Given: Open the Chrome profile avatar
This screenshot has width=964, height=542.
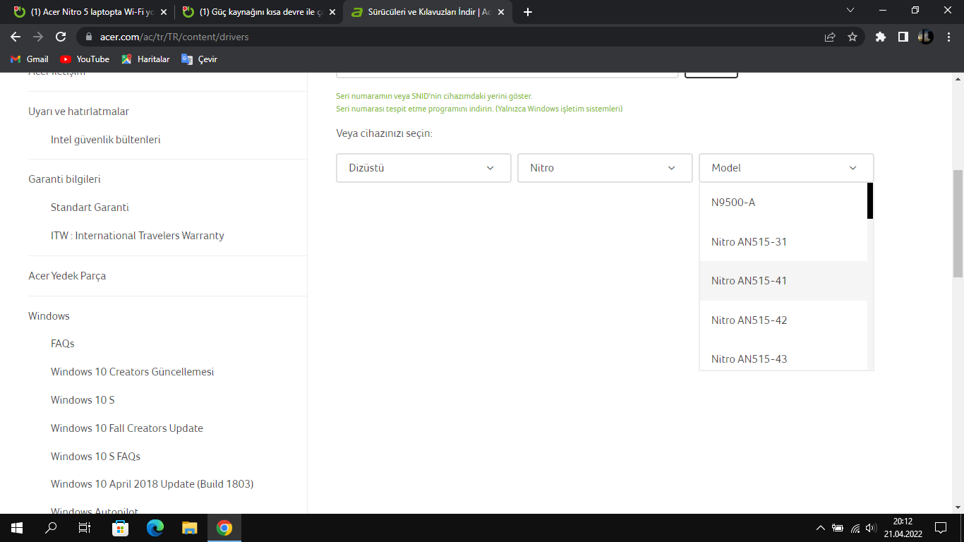Looking at the screenshot, I should click(x=925, y=37).
